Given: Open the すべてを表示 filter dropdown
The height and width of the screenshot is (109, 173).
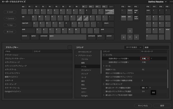Looking at the screenshot, I should [x=134, y=47].
